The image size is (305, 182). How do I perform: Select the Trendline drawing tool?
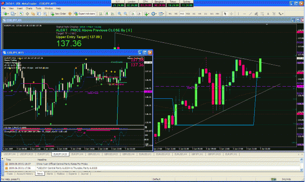tap(250, 14)
